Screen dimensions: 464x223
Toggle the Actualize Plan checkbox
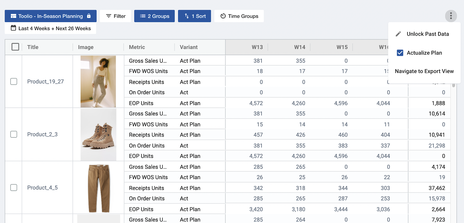[400, 53]
